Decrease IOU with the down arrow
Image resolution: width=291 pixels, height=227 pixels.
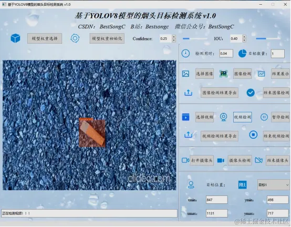tap(244, 40)
